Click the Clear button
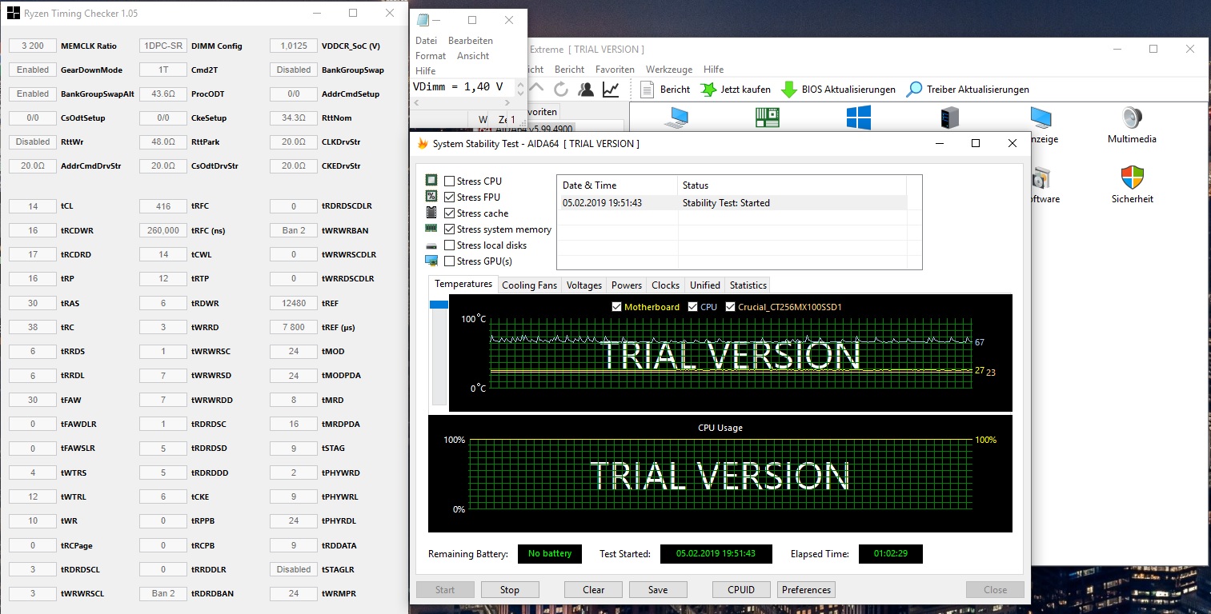1211x614 pixels. 593,590
